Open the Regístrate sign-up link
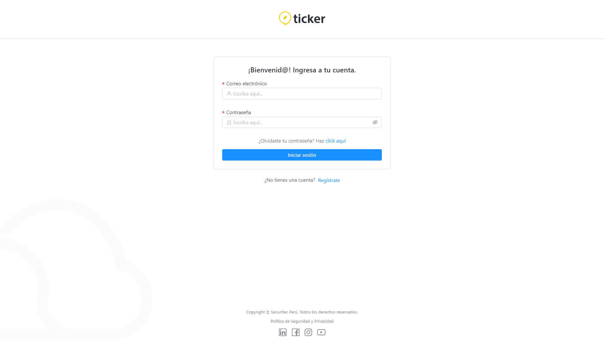This screenshot has height=341, width=605. coord(329,180)
